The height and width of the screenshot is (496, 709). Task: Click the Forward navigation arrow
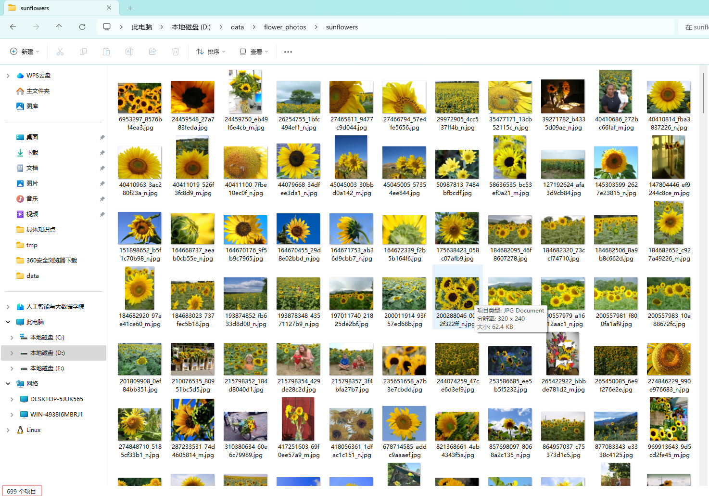click(x=36, y=27)
